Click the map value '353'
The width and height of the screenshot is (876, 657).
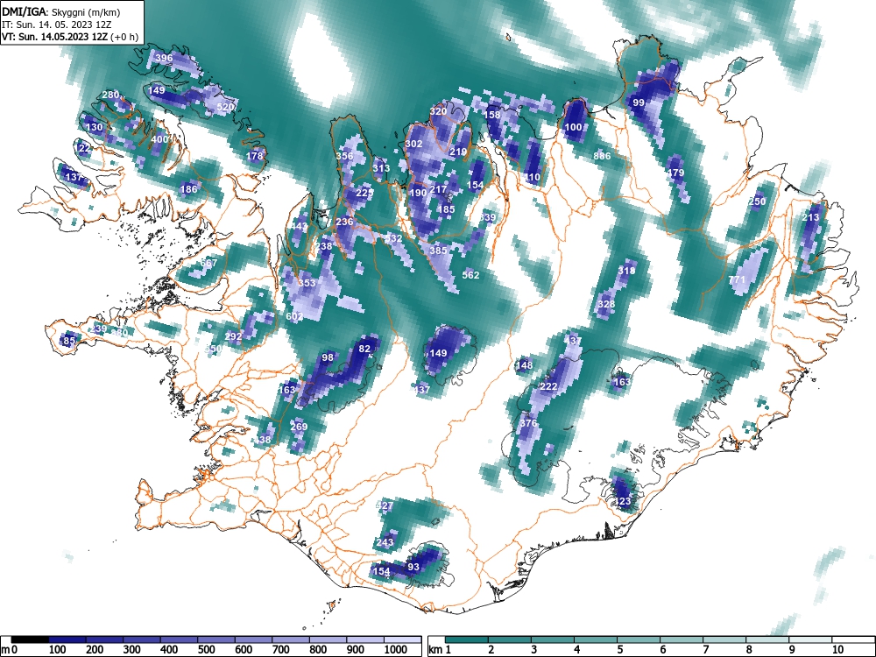(307, 283)
